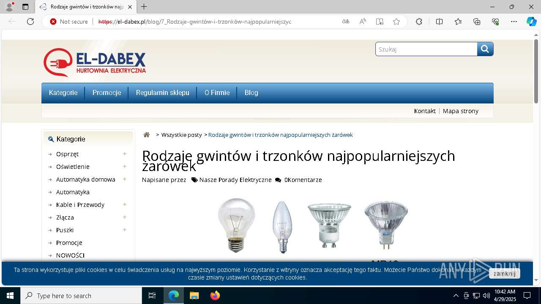The image size is (541, 304).
Task: Click the MR16 reflector bulb image
Action: tap(386, 224)
